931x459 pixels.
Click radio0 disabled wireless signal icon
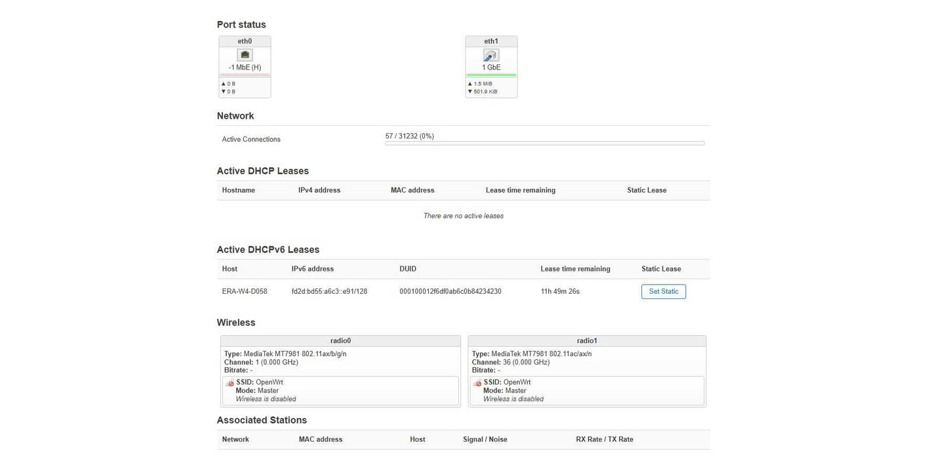pos(229,383)
